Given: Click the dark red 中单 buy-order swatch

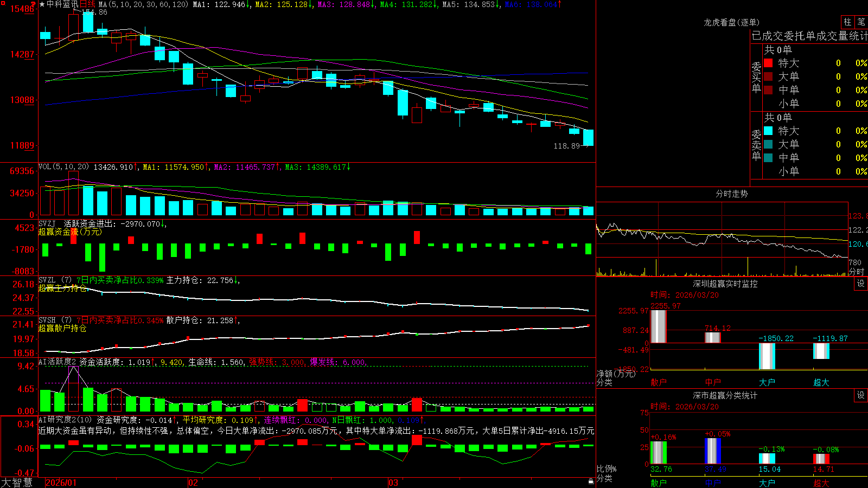Looking at the screenshot, I should [x=768, y=90].
